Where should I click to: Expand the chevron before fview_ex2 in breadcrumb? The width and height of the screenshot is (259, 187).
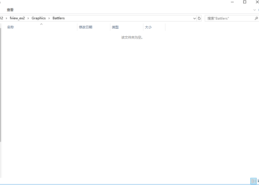click(x=6, y=18)
